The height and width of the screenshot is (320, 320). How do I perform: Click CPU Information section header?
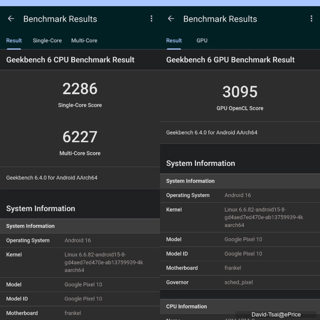[x=186, y=307]
